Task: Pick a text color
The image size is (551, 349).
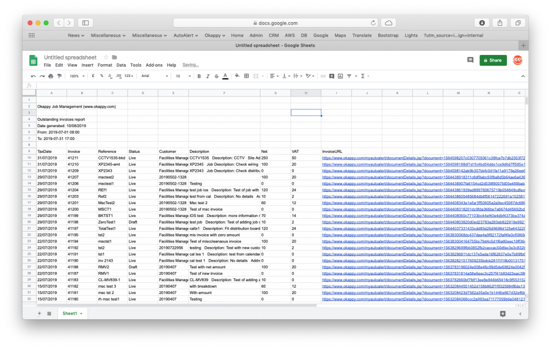Action: (x=225, y=76)
